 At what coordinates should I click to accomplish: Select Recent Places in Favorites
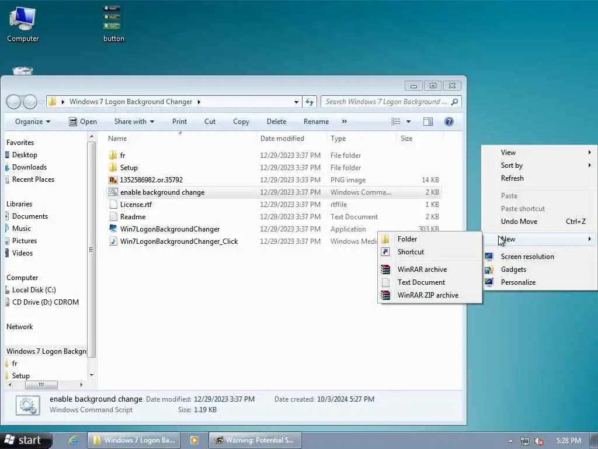coord(33,179)
